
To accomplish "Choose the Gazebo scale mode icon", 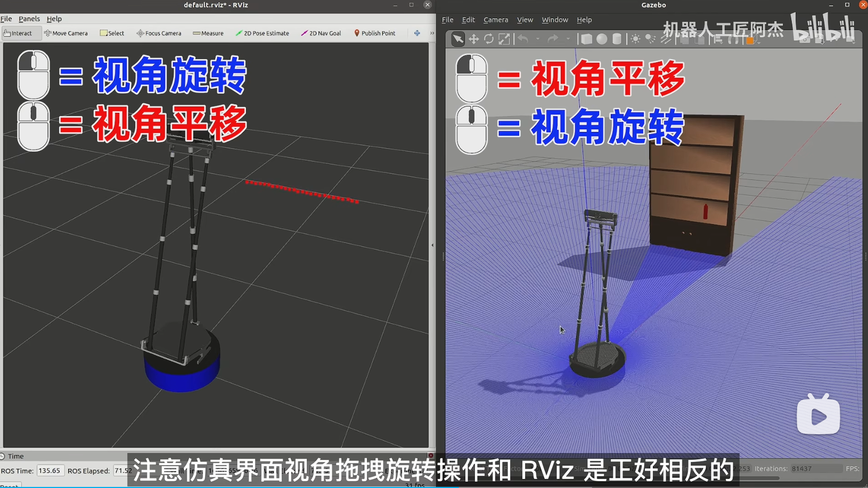I will (x=504, y=39).
